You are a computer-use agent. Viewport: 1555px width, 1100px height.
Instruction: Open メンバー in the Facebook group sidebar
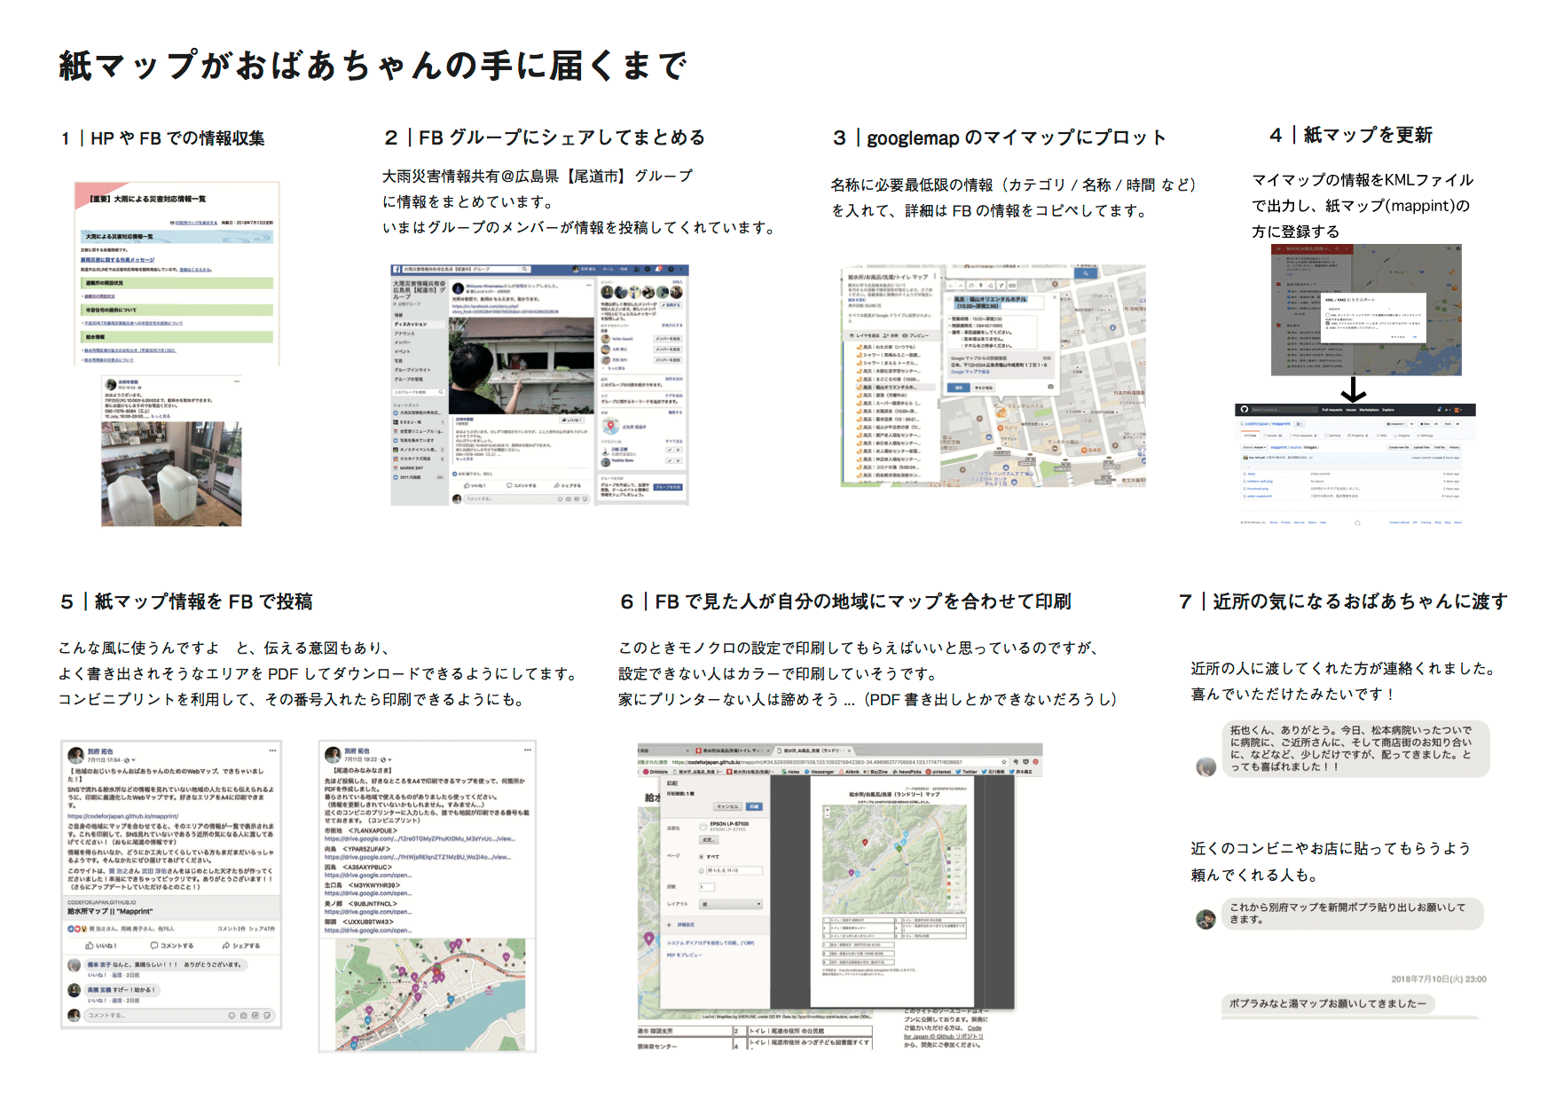click(x=402, y=342)
